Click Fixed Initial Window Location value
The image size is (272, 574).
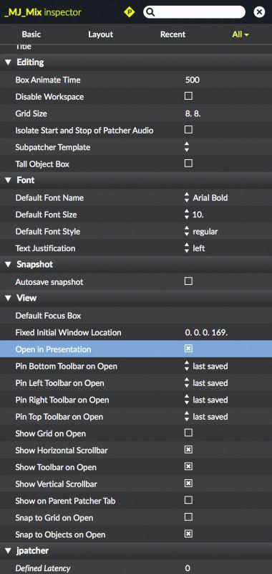[x=206, y=332]
